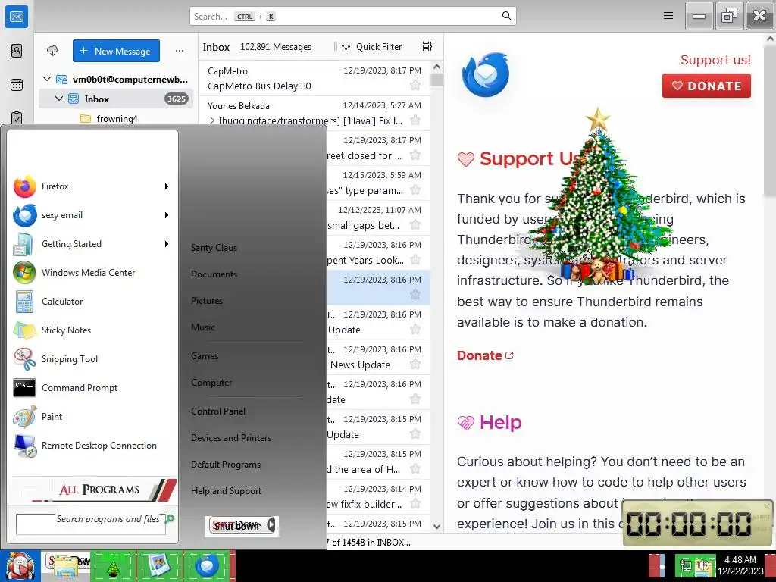Collapse the vm0b0t account tree
The image size is (776, 582).
tap(47, 79)
